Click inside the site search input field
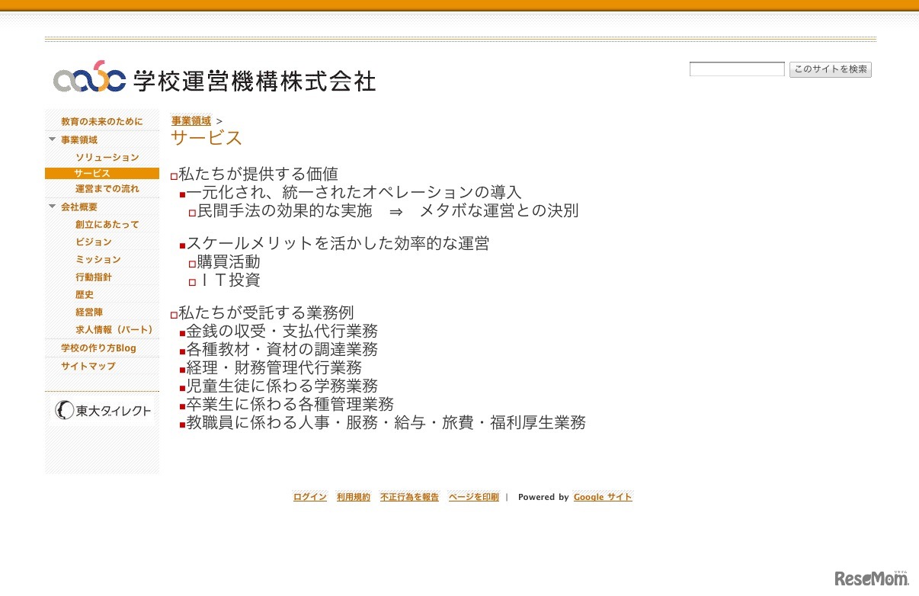 pos(736,69)
